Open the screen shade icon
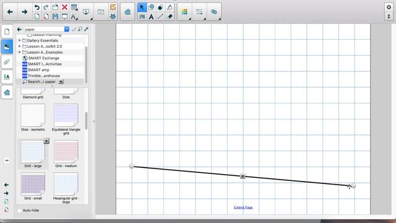Viewport: 396px width, 223px height. [x=64, y=17]
